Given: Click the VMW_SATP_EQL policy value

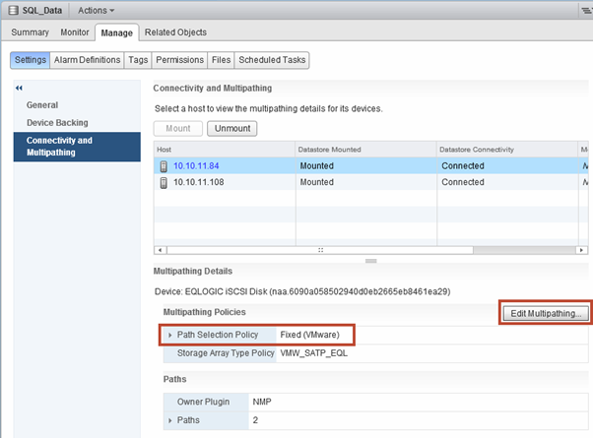Looking at the screenshot, I should [x=314, y=353].
